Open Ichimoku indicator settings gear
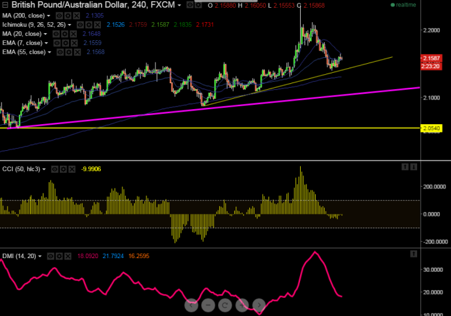 (x=89, y=25)
